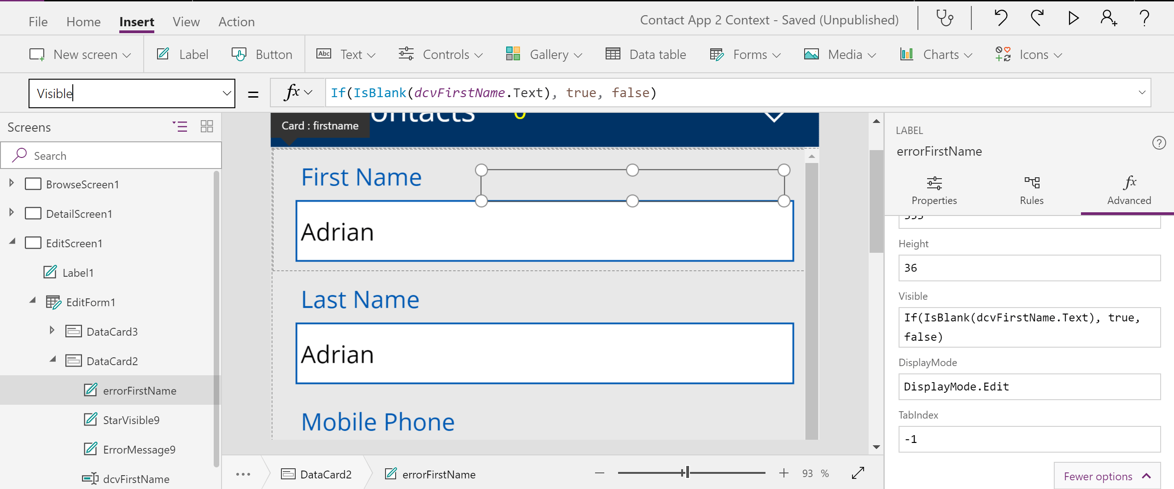Open the App checker stethoscope icon
The width and height of the screenshot is (1174, 489).
click(945, 19)
